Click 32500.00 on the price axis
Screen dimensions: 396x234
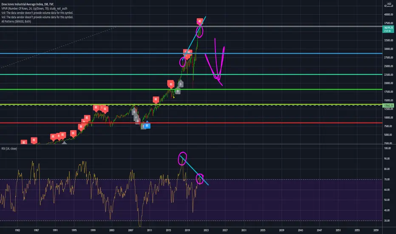pos(388,40)
